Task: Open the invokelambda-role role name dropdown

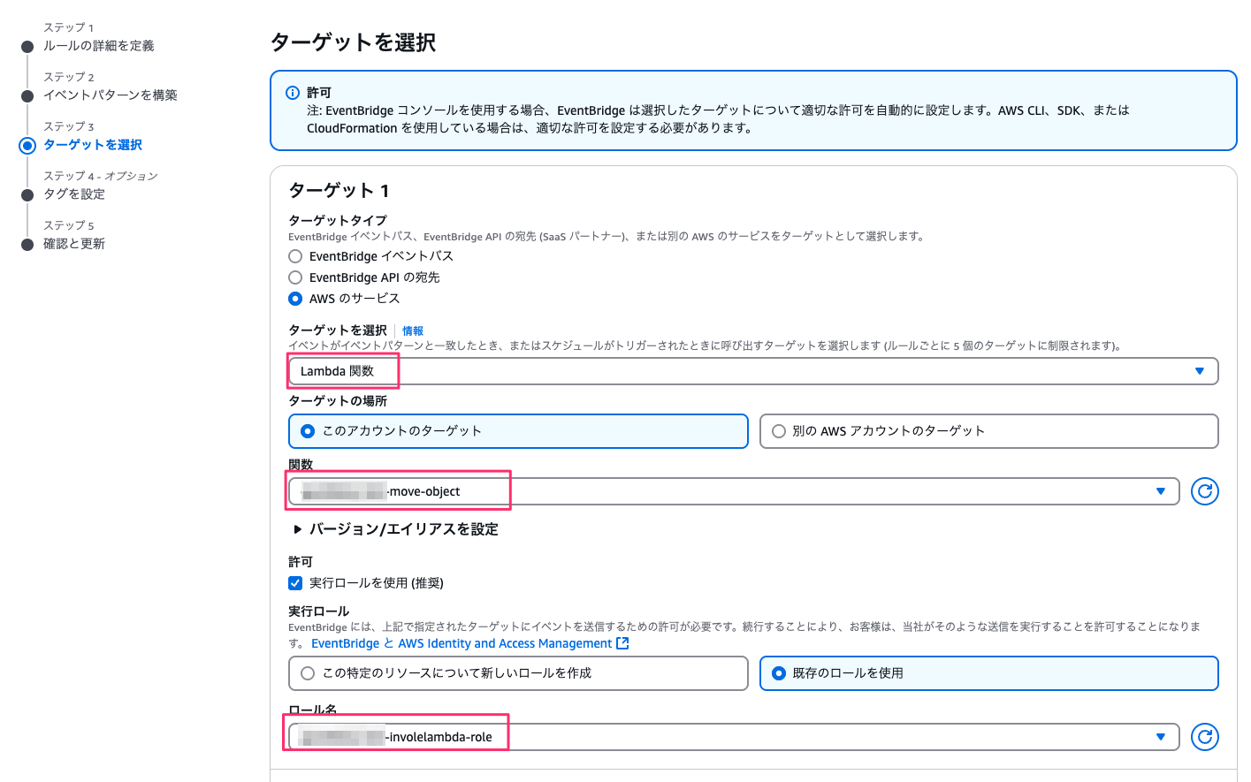Action: (734, 737)
